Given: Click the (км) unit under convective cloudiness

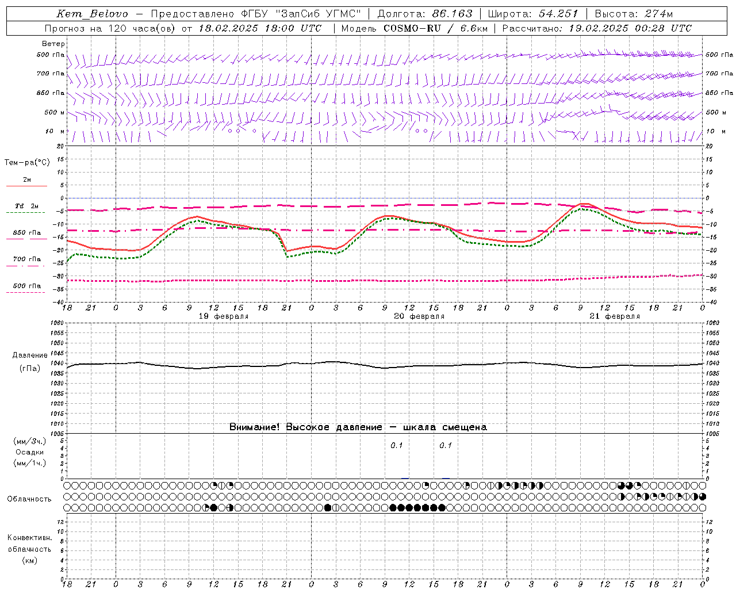Looking at the screenshot, I should [30, 560].
